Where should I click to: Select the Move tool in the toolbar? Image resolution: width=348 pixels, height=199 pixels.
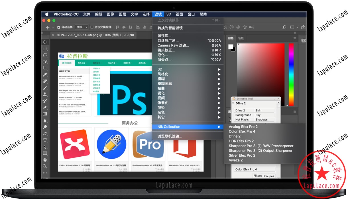(x=44, y=42)
